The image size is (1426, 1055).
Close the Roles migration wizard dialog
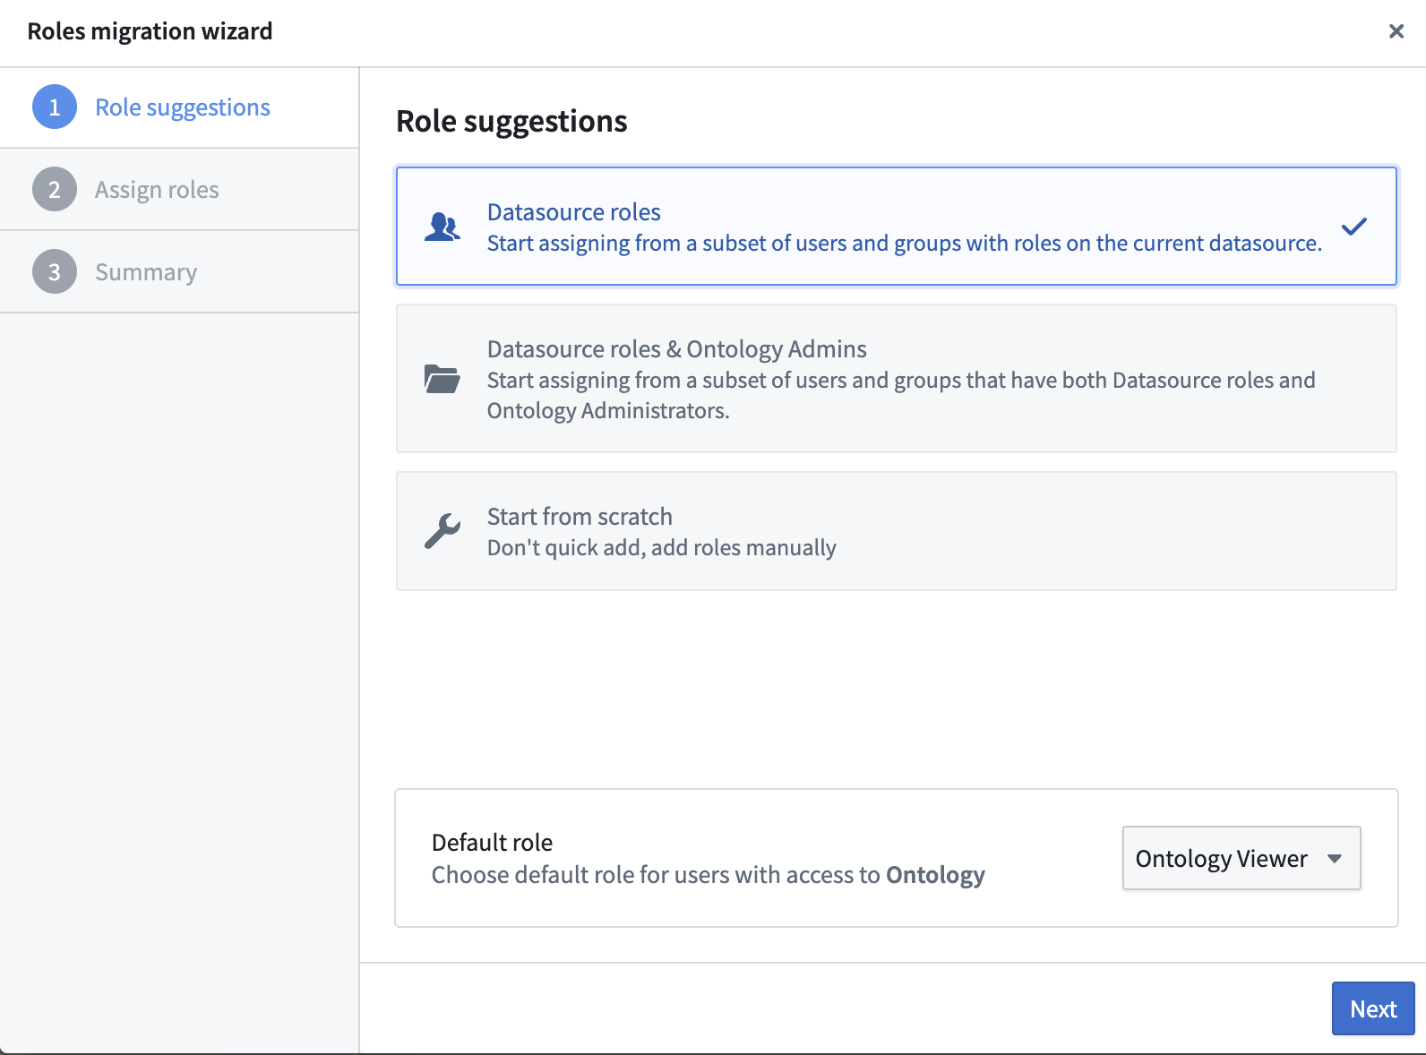pos(1396,31)
